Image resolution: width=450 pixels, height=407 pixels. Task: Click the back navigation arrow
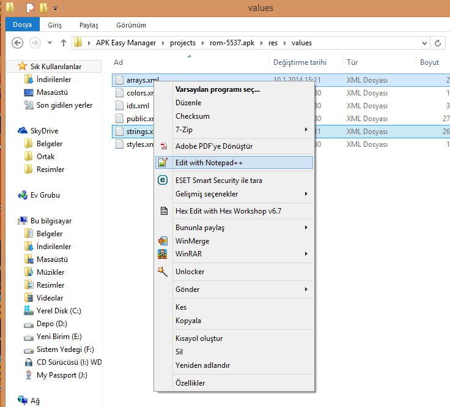[x=18, y=43]
